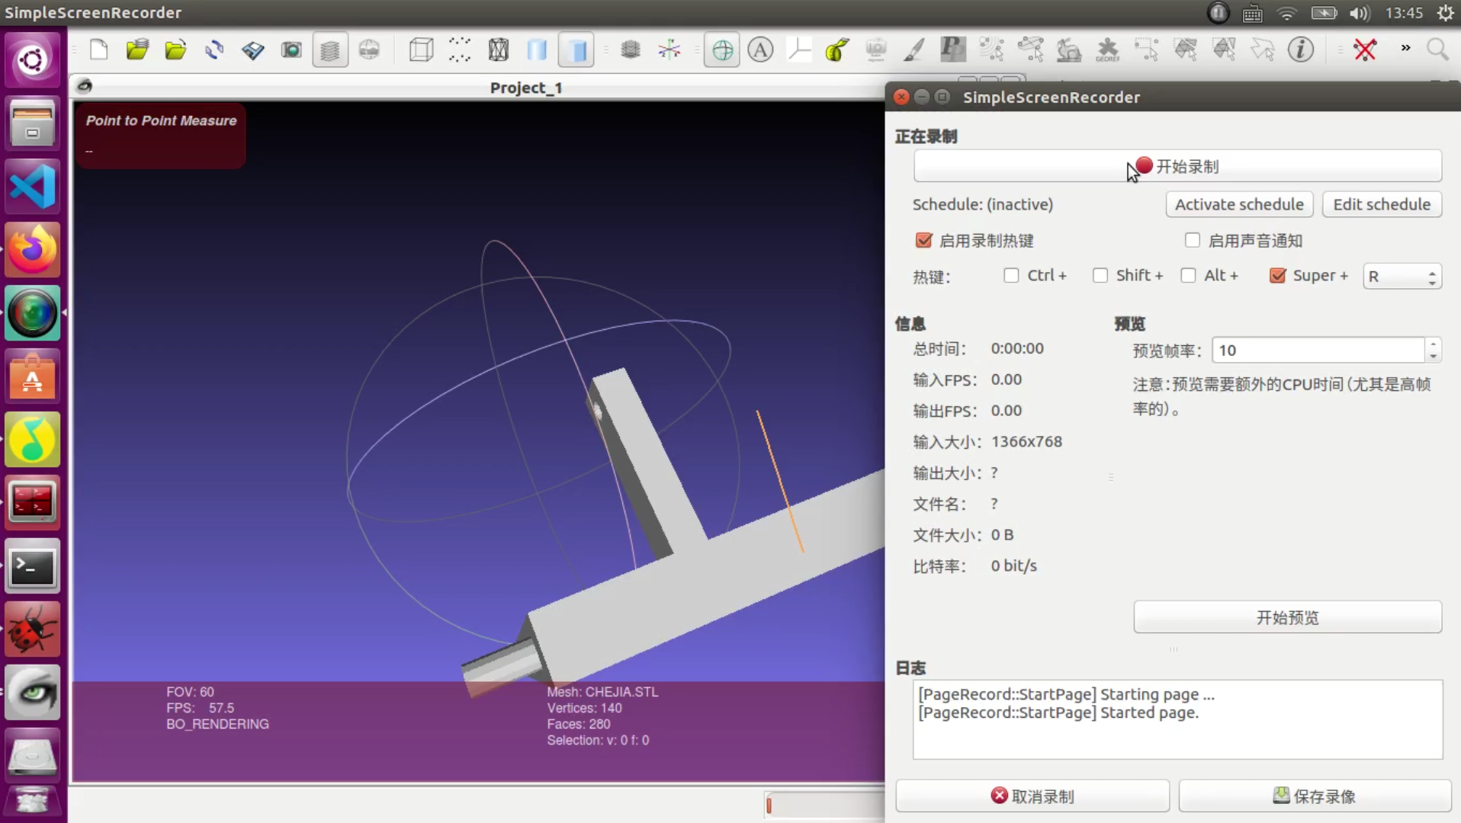
Task: Switch mesh rendering to wireframe mode
Action: (x=498, y=50)
